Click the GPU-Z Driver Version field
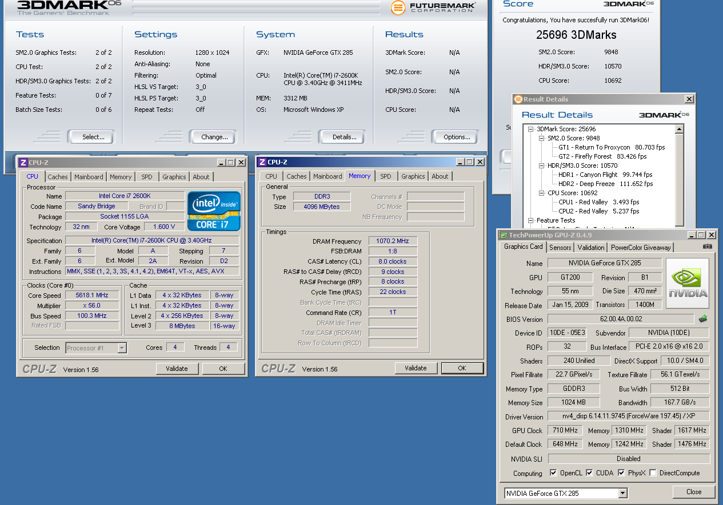Screen dimensions: 723x505 (x=629, y=417)
